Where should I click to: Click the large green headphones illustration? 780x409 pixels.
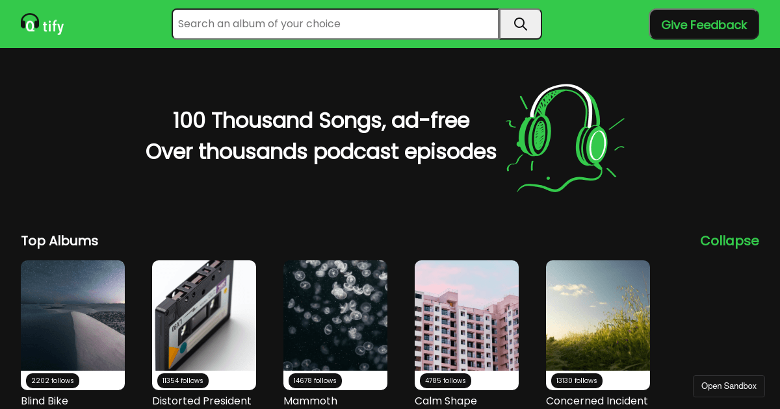[565, 138]
